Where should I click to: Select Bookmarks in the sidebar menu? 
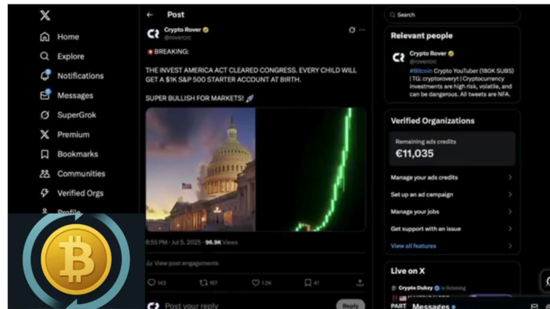pyautogui.click(x=78, y=154)
